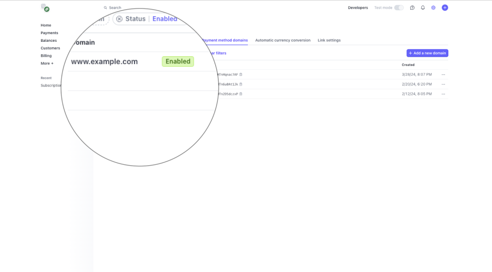Click the purple plus create button
Viewport: 492px width, 272px height.
tap(445, 8)
